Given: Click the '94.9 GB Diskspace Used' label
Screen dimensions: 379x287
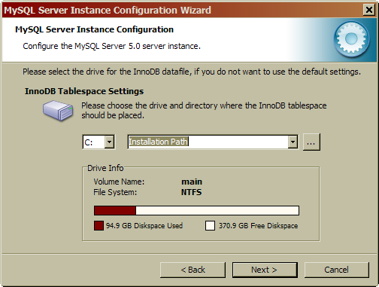Looking at the screenshot, I should click(144, 225).
